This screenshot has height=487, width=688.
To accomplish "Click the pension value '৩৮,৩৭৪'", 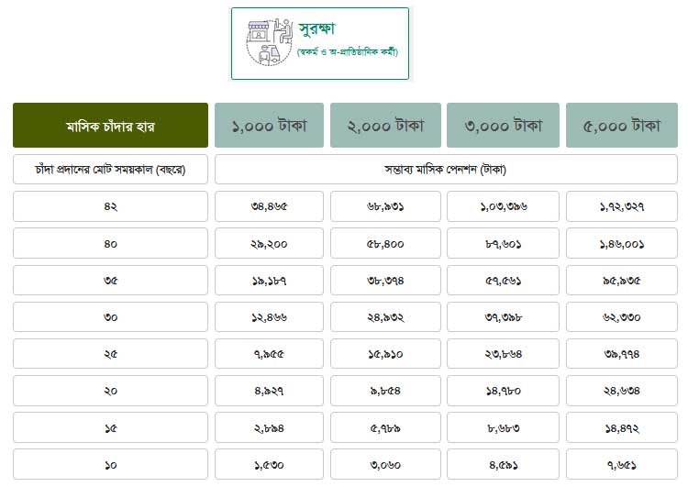I will pos(385,281).
